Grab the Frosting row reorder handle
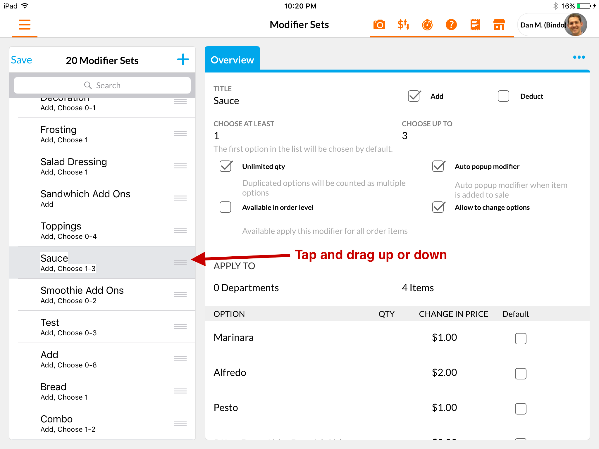Image resolution: width=599 pixels, height=449 pixels. (x=180, y=134)
